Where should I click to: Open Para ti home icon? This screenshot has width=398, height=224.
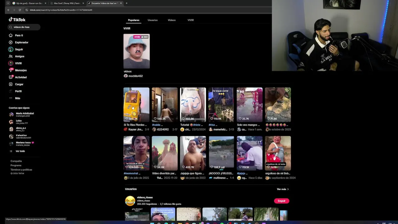[x=11, y=35]
